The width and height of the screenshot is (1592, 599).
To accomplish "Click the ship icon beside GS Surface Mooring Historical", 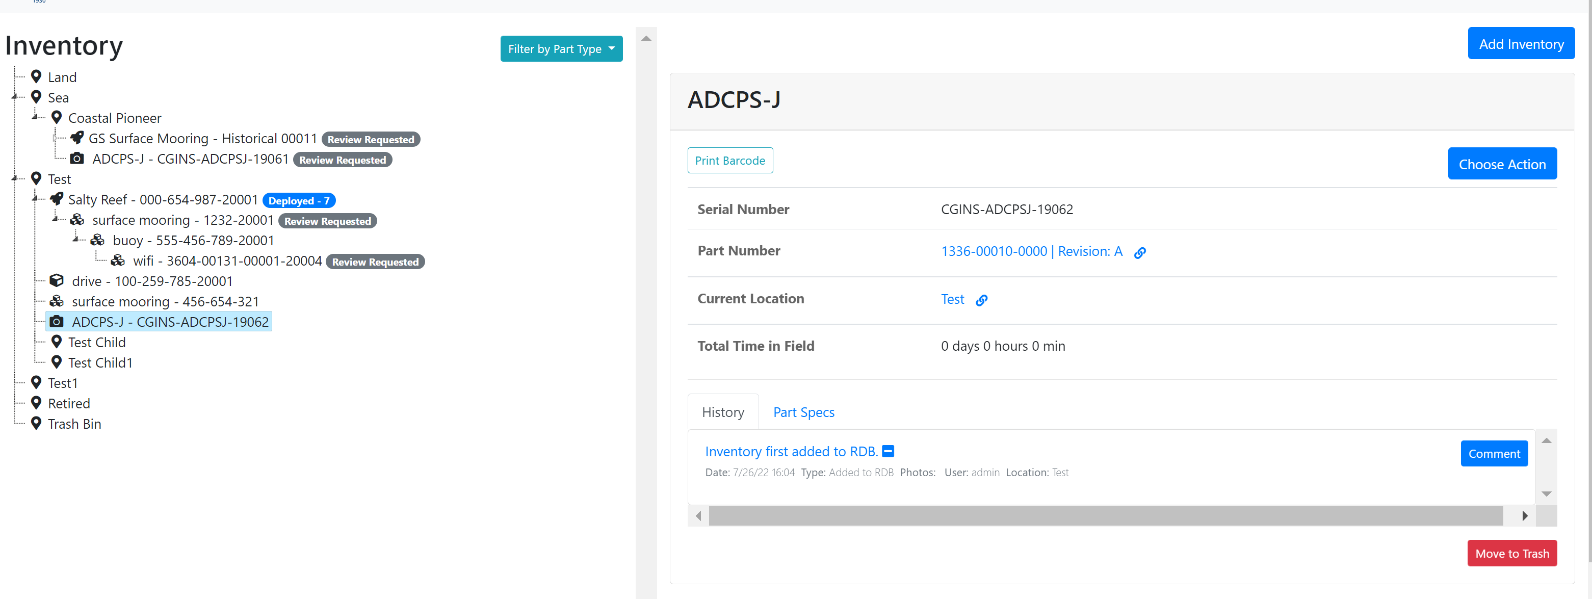I will [x=76, y=137].
